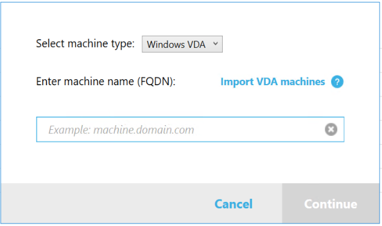382x226 pixels.
Task: Click the Import VDA machines link
Action: click(x=272, y=82)
